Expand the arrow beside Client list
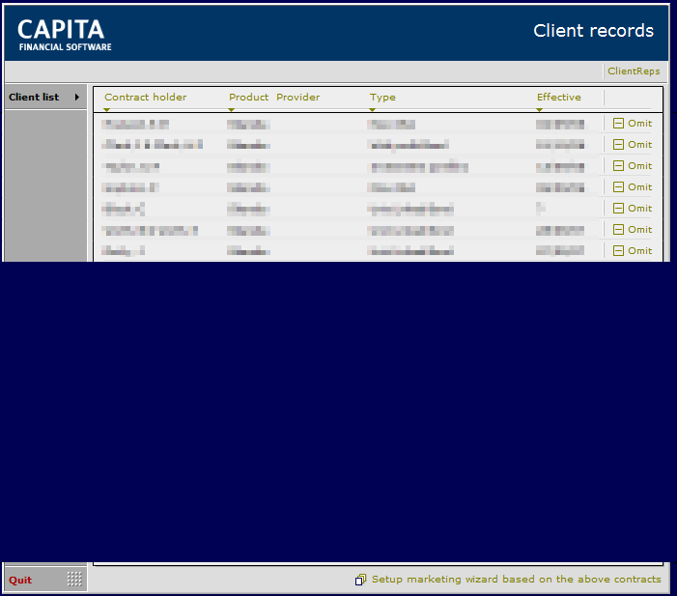 point(77,98)
